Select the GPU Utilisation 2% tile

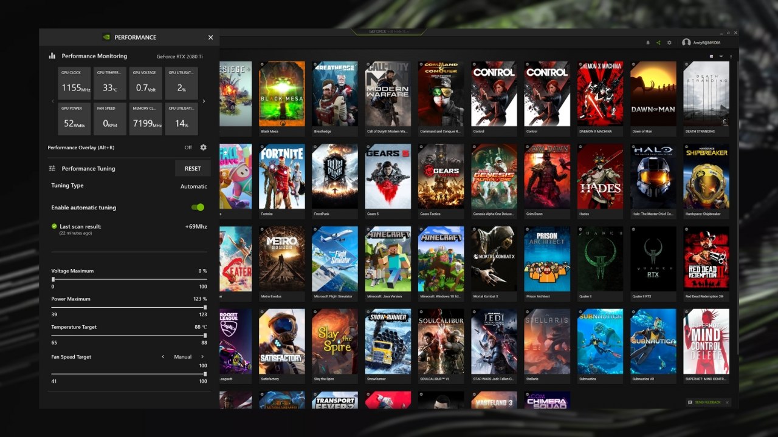point(181,84)
